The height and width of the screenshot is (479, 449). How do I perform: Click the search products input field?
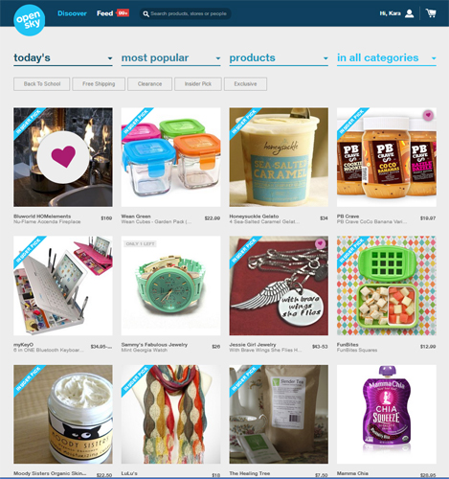(x=189, y=13)
